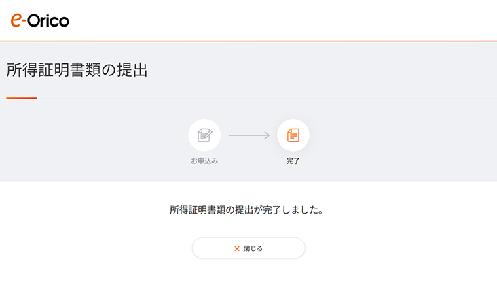Click the thin gray divider under the title
The height and width of the screenshot is (304, 497).
click(x=267, y=99)
